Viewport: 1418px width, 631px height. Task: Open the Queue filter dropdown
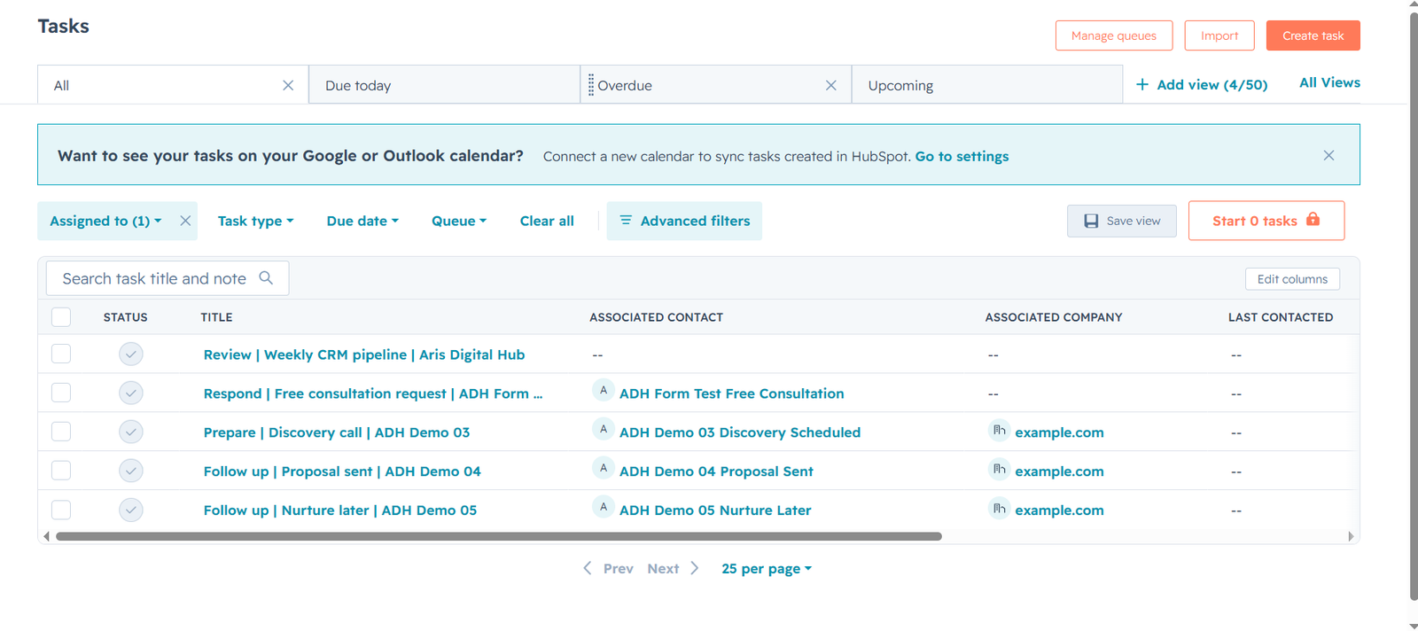click(x=459, y=221)
